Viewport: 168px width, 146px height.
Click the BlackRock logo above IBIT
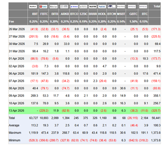pos(33,7)
